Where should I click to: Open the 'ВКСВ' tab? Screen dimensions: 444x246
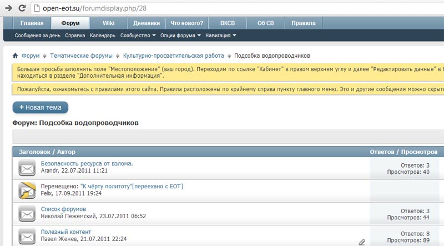(x=228, y=23)
